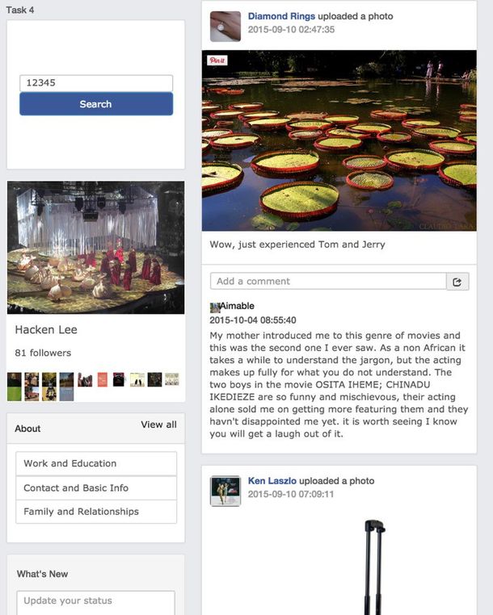Click Aimable's small commenter avatar
This screenshot has height=615, width=493.
214,307
